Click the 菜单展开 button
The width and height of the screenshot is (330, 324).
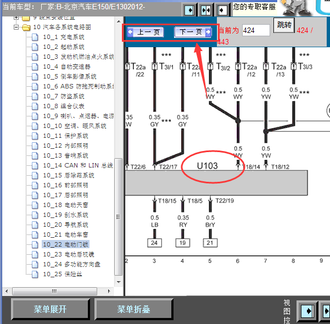(50, 309)
